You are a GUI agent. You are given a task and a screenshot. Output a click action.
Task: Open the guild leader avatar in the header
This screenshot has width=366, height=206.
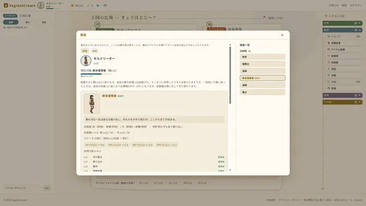(x=41, y=5)
